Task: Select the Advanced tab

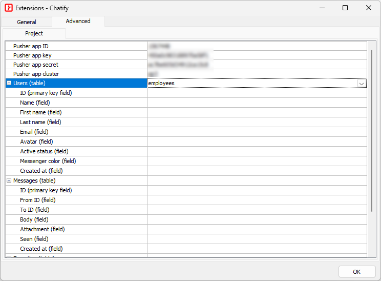Action: [78, 21]
